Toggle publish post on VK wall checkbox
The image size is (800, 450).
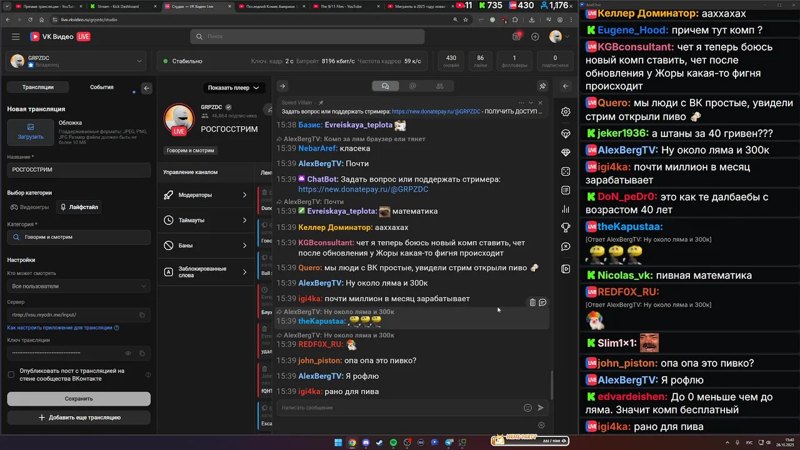[x=11, y=375]
